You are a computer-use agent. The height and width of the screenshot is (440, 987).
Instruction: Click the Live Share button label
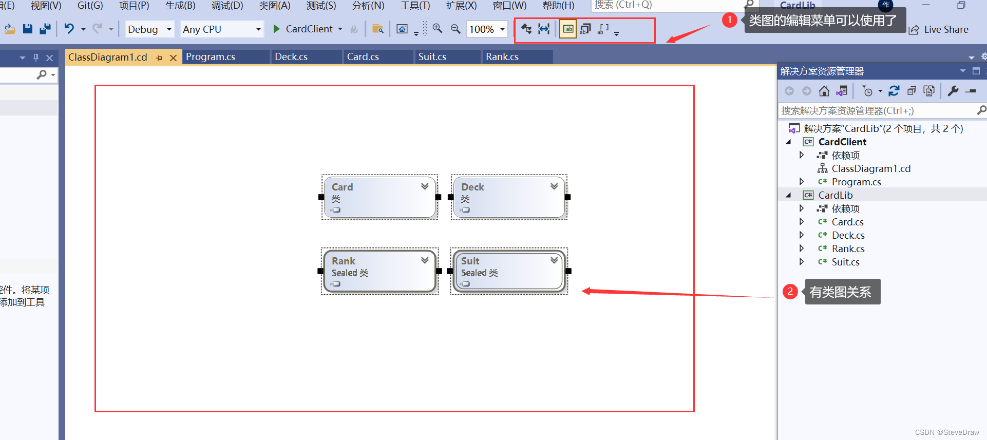[946, 30]
